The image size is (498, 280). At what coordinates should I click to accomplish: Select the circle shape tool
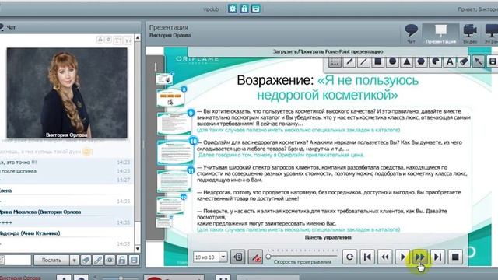392,61
